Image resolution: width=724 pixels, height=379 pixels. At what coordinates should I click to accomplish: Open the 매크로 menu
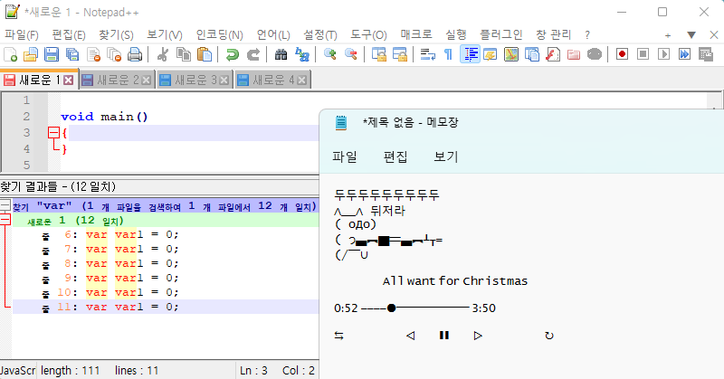[416, 34]
